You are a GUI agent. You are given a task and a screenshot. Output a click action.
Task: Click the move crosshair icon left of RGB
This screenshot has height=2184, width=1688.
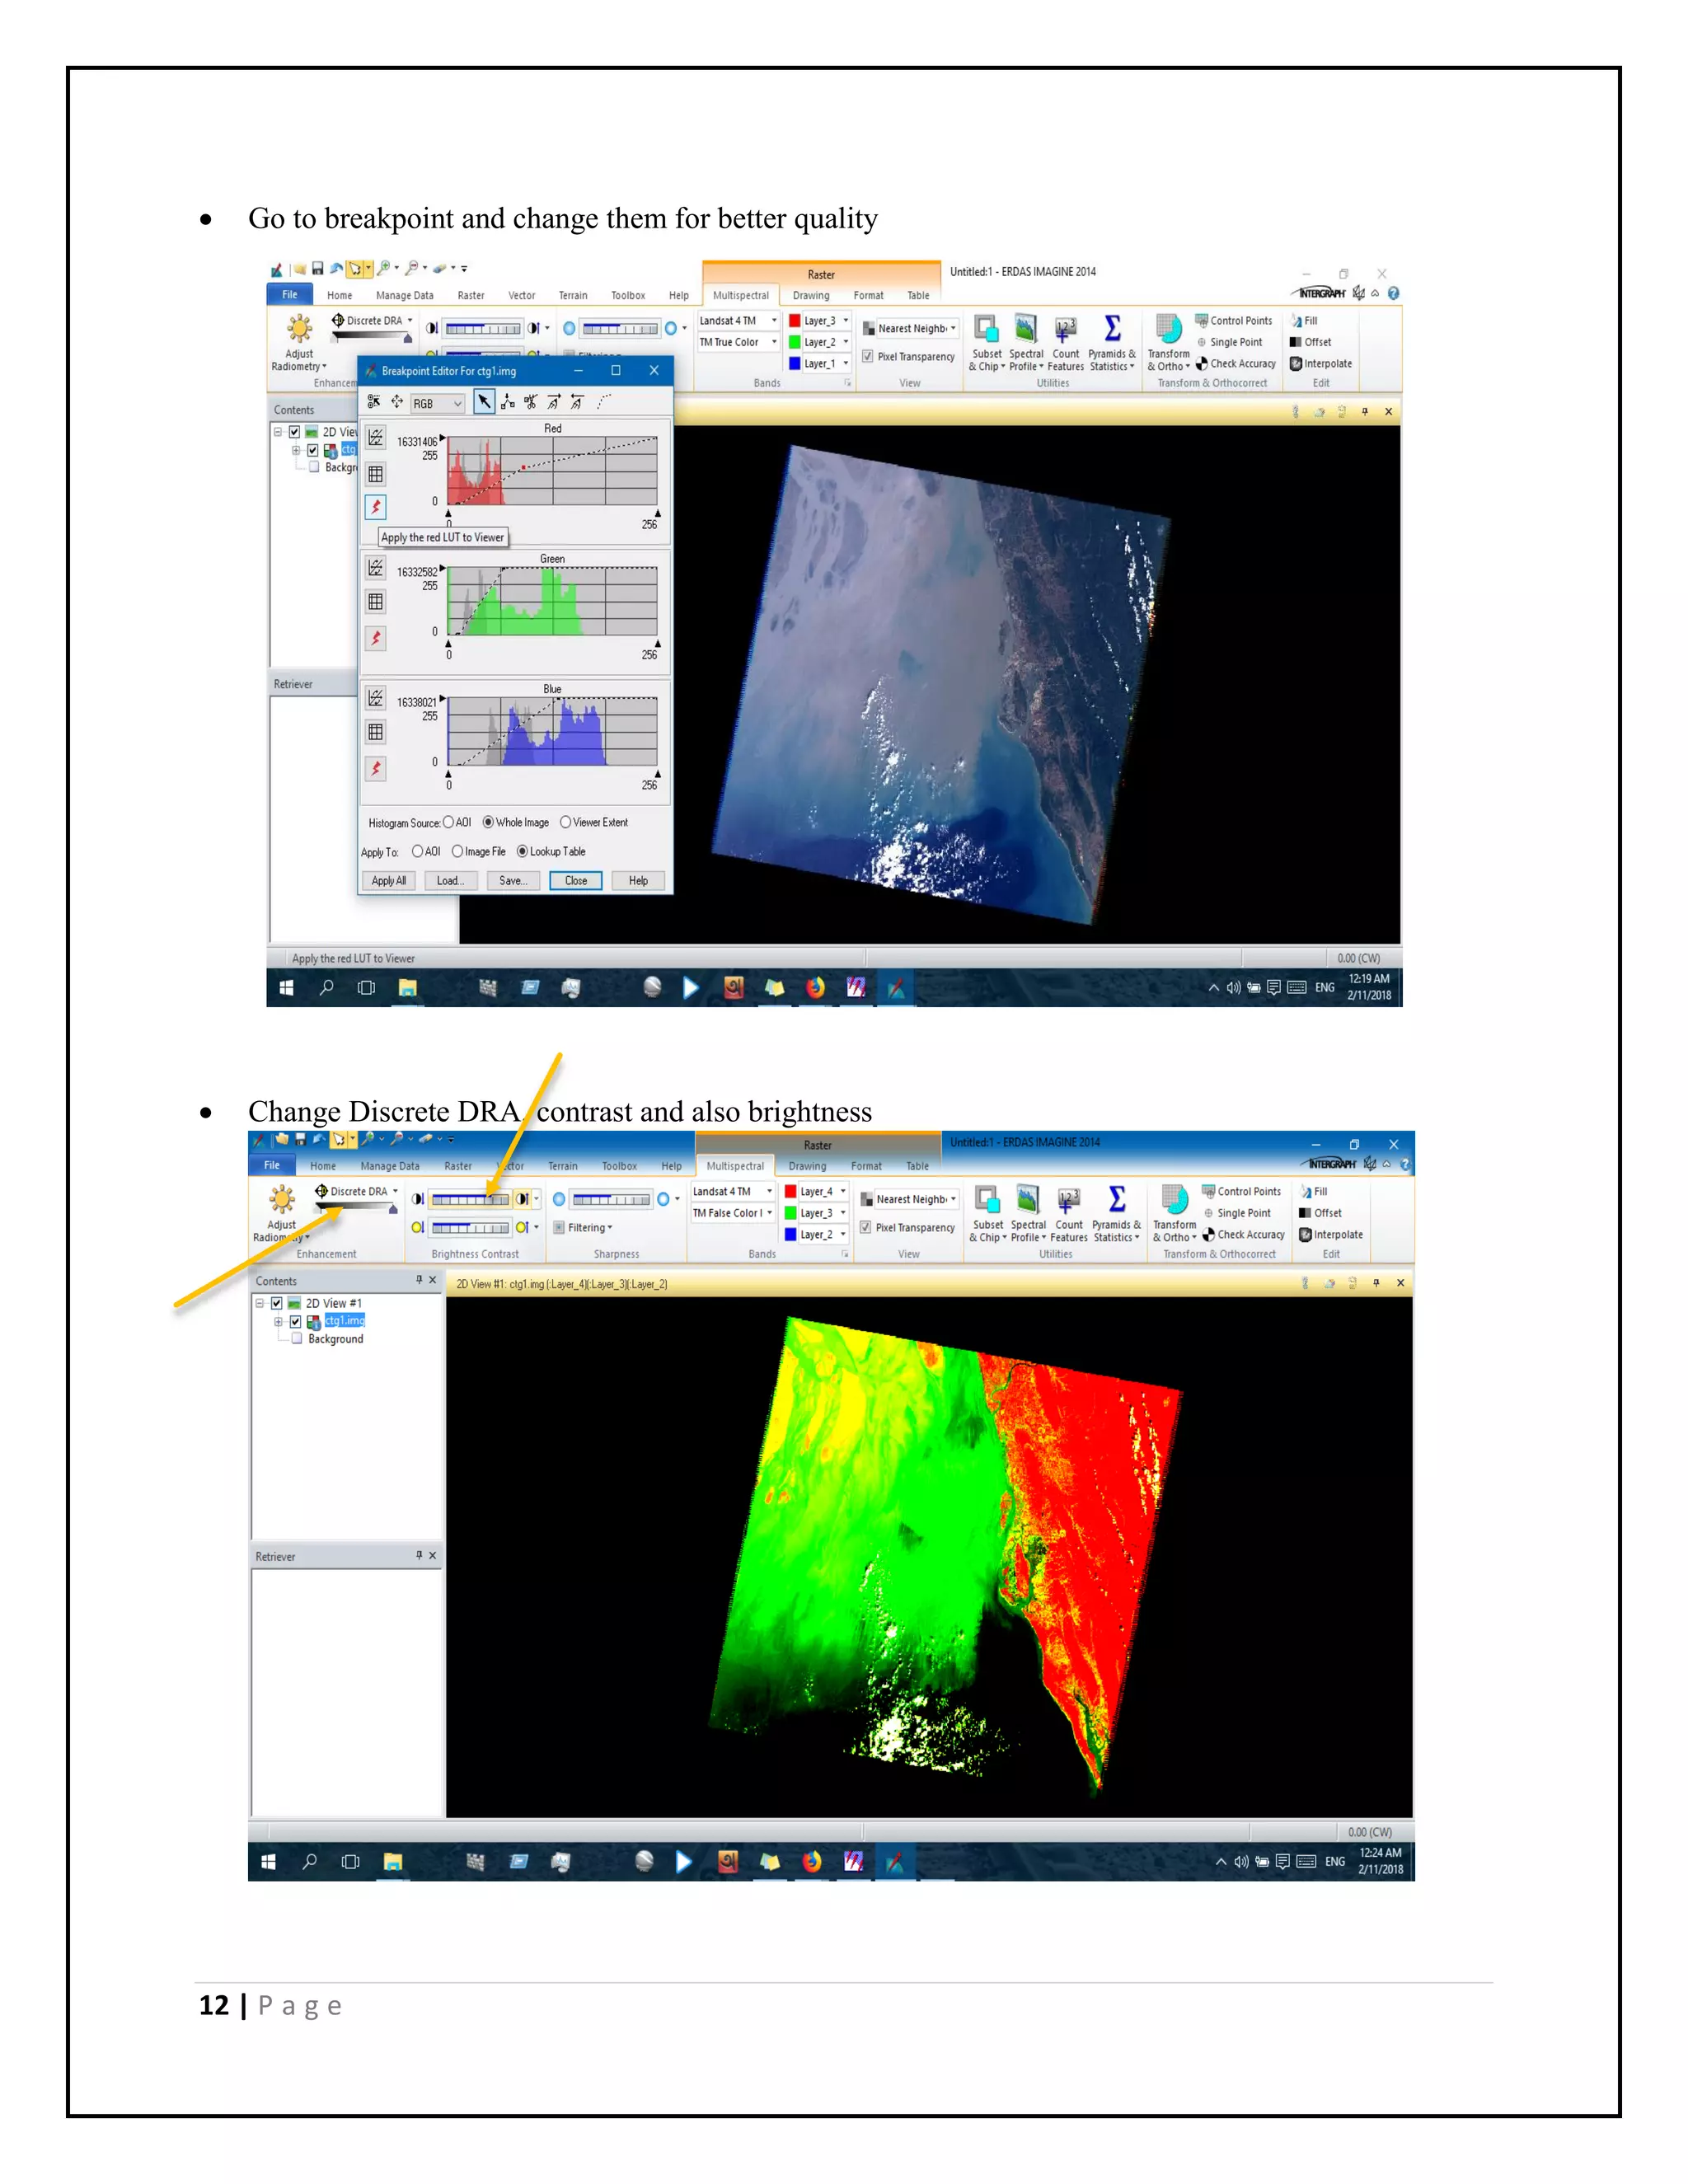pos(397,402)
